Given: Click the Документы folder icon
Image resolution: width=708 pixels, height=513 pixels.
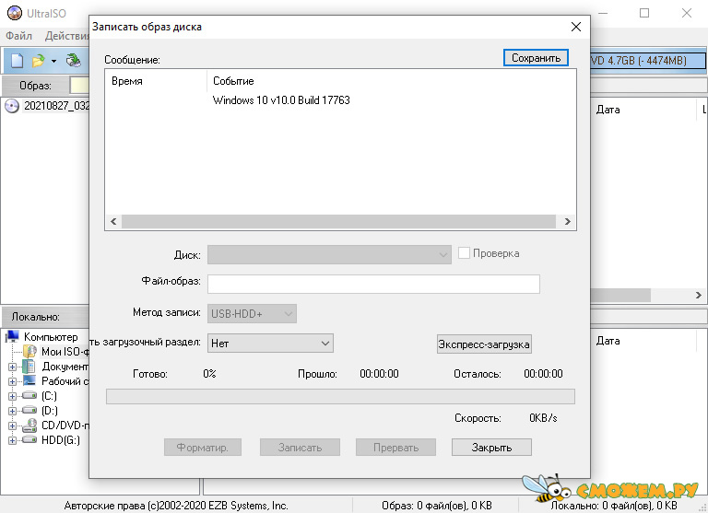Looking at the screenshot, I should [29, 366].
